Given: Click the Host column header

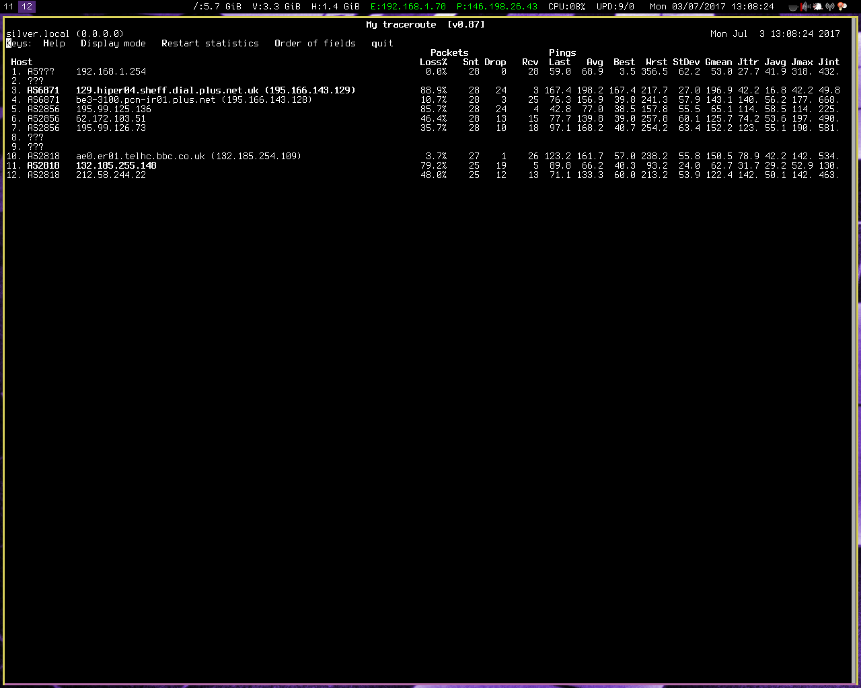Looking at the screenshot, I should tap(22, 62).
